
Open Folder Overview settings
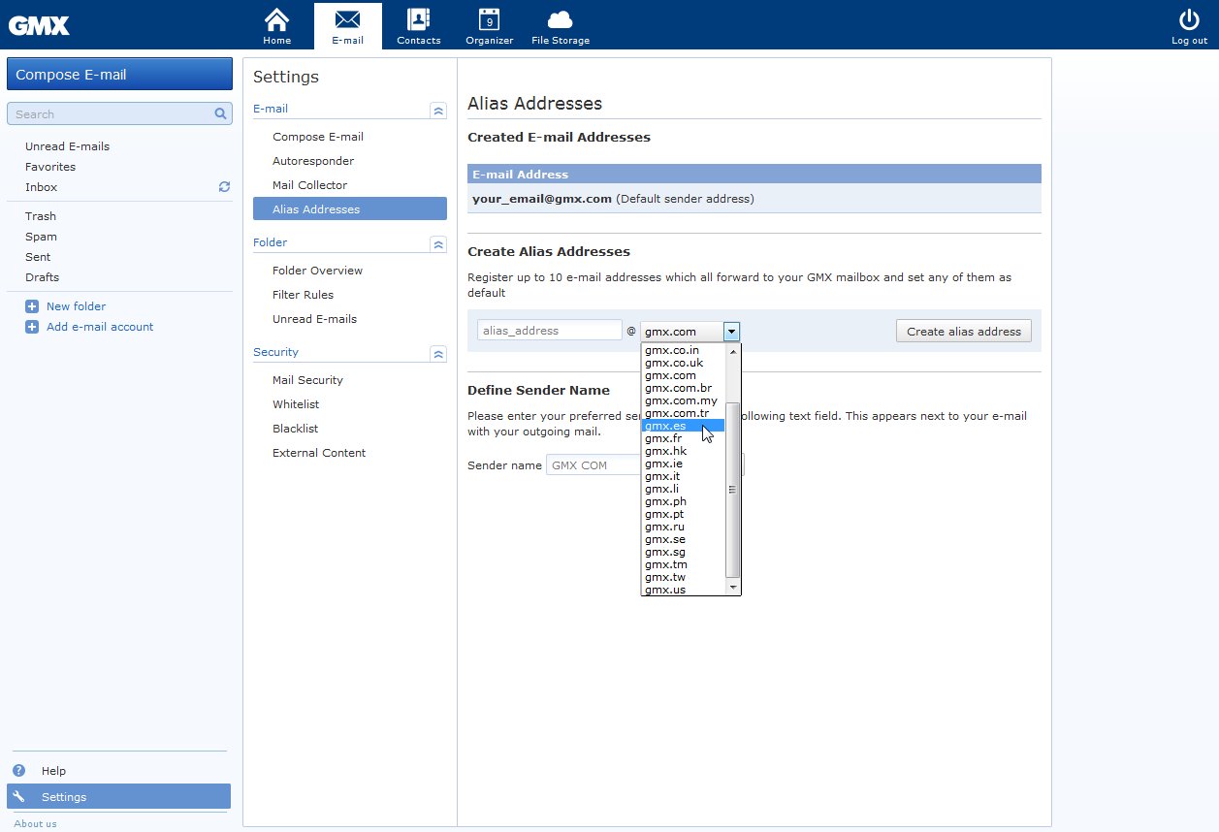317,271
